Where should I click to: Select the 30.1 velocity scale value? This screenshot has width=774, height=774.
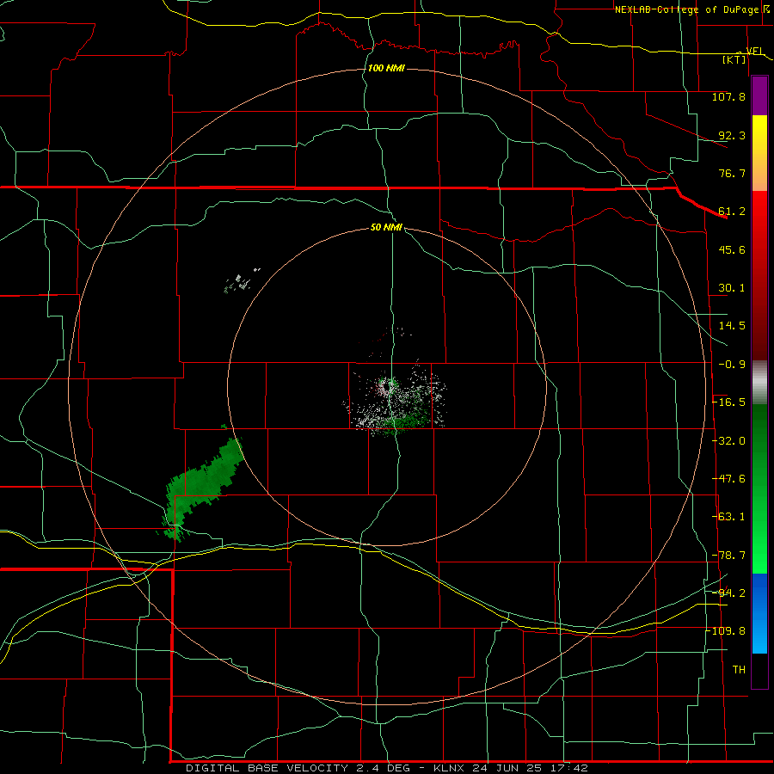coord(732,288)
